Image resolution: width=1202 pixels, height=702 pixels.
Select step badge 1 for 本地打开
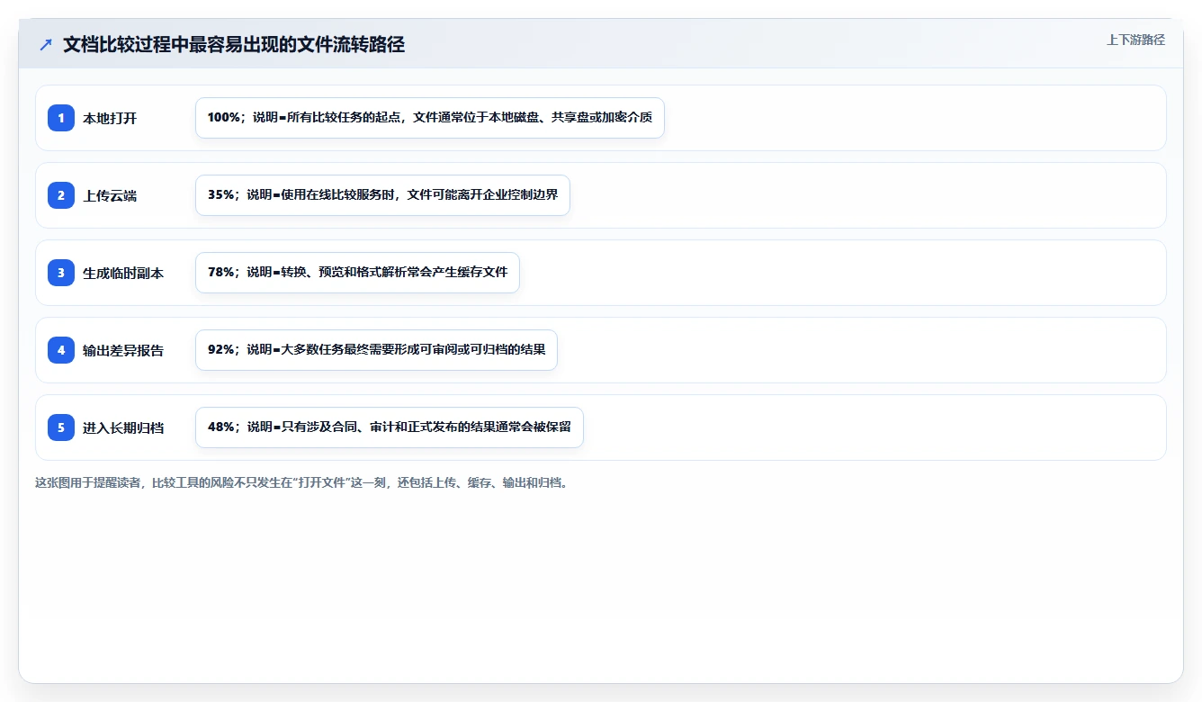point(61,118)
